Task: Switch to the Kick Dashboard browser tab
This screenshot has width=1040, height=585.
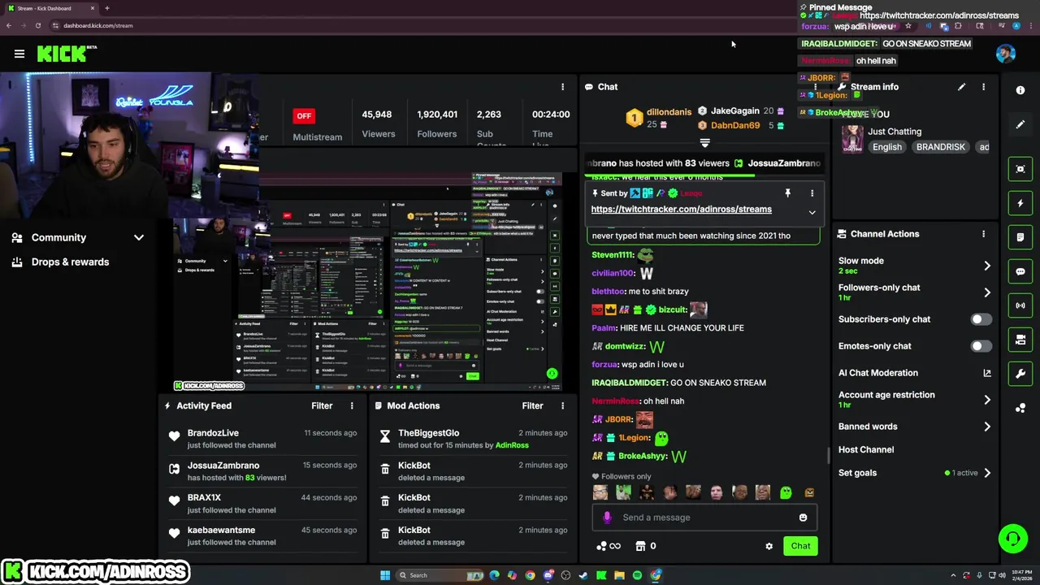Action: point(50,8)
